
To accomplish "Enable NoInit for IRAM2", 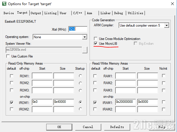I will click(164, 109).
